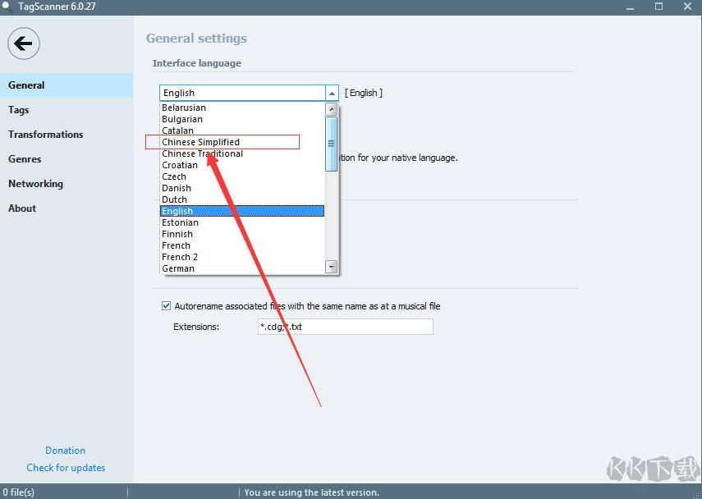Choose French in the language list
This screenshot has width=702, height=499.
pos(242,245)
